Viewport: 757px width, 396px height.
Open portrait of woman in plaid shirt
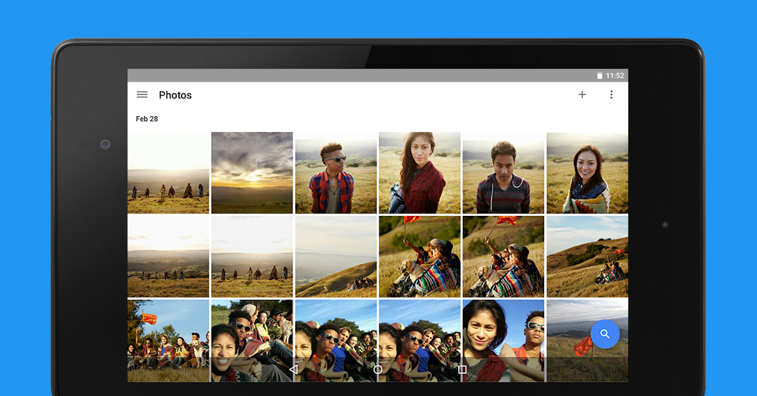click(x=419, y=172)
